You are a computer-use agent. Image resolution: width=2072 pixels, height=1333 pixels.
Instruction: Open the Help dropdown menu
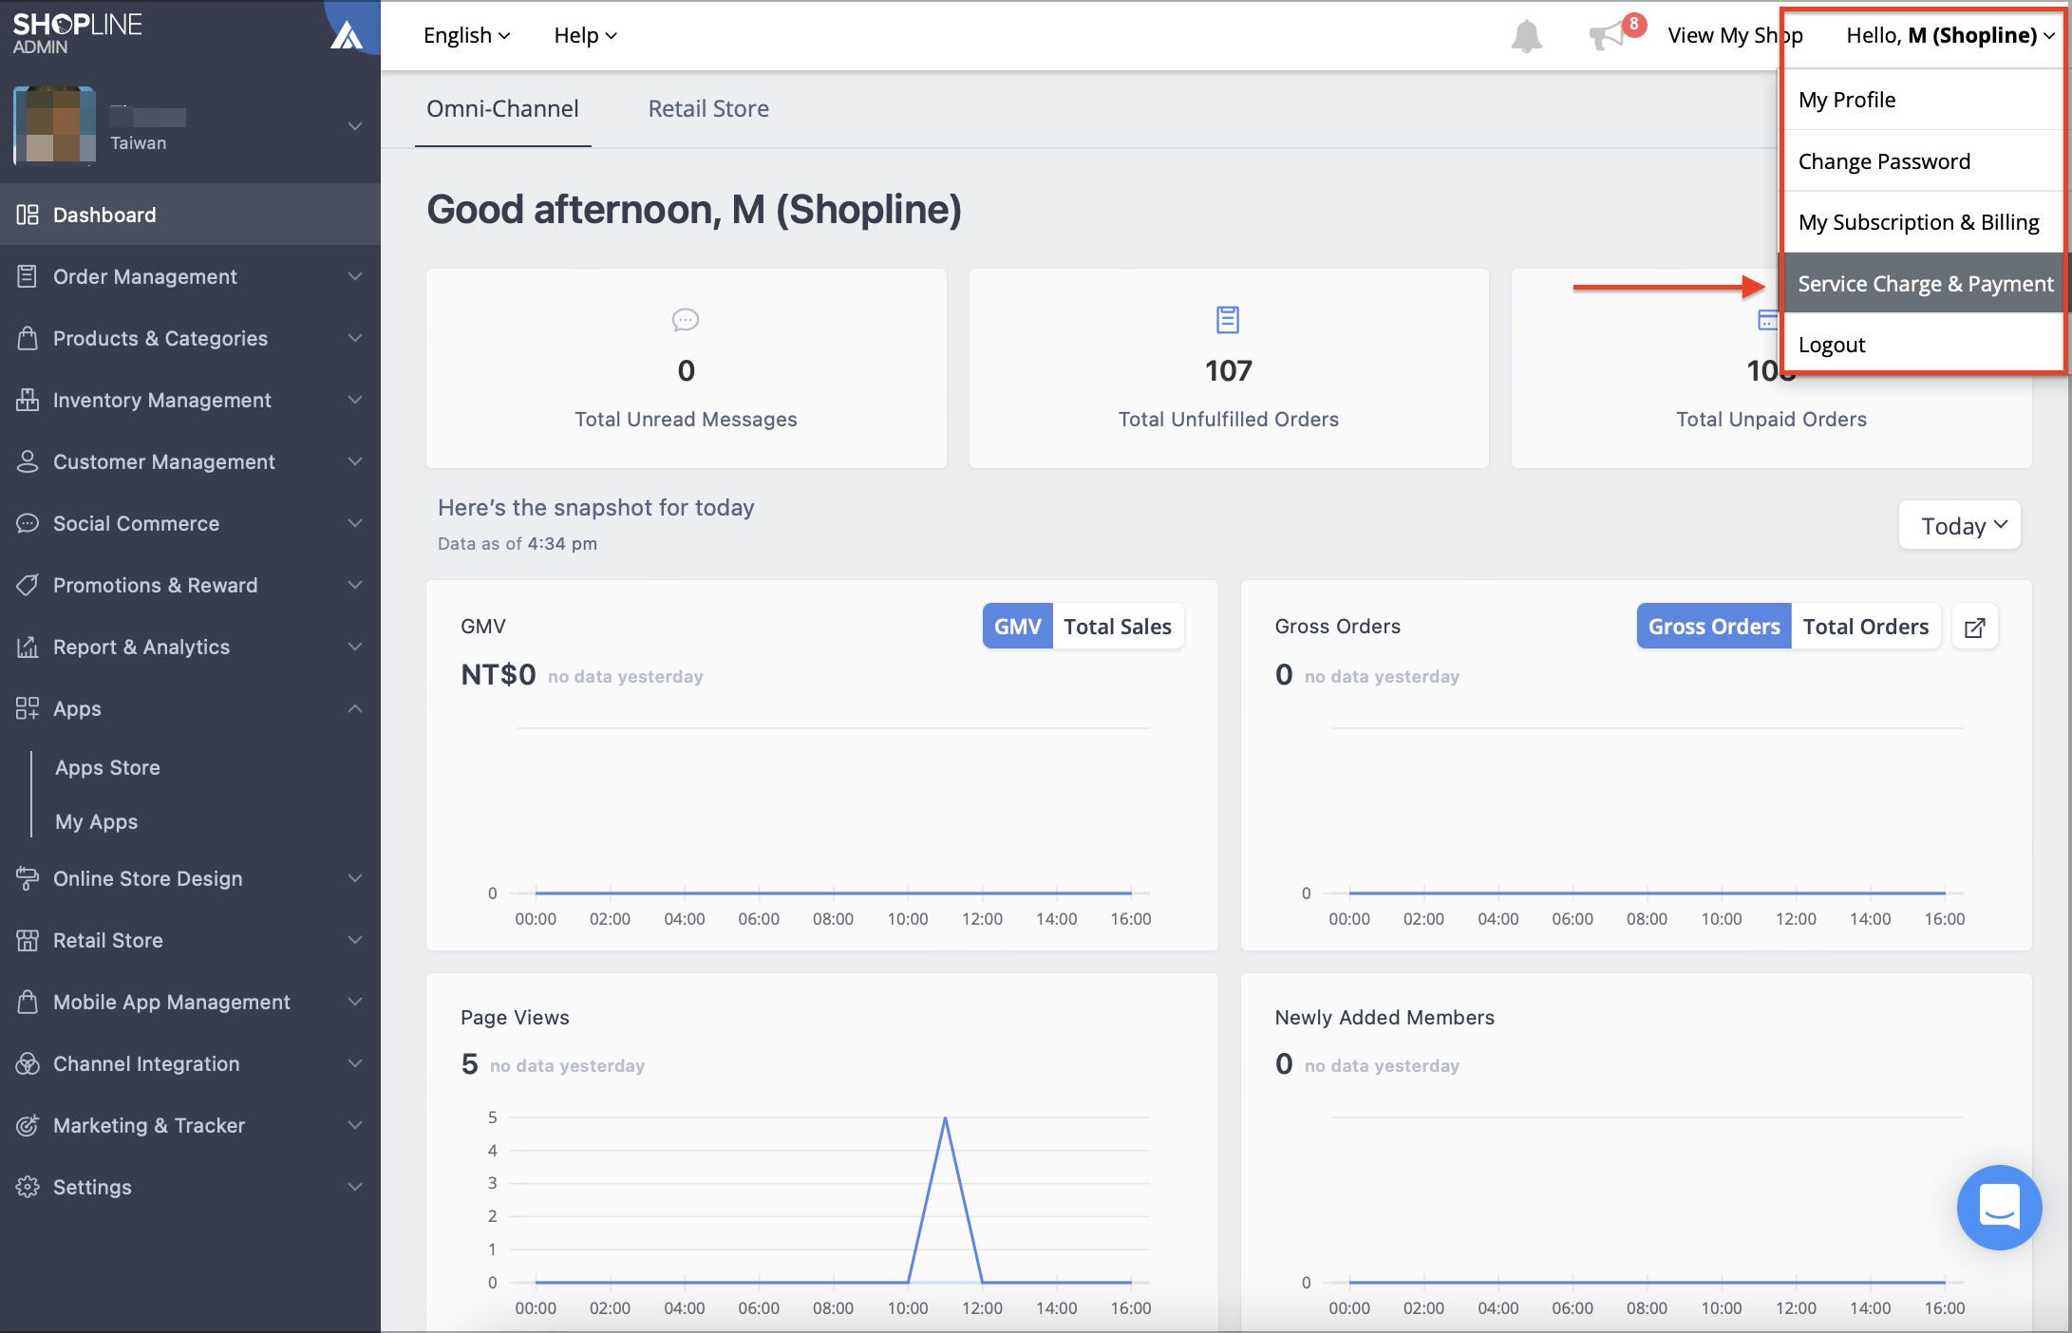(x=585, y=35)
